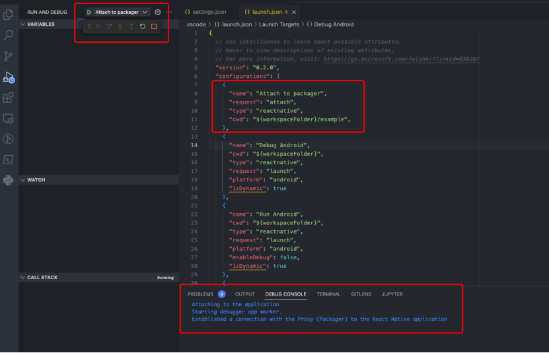The width and height of the screenshot is (549, 353).
Task: Open Run and Debug view icon
Action: point(9,77)
